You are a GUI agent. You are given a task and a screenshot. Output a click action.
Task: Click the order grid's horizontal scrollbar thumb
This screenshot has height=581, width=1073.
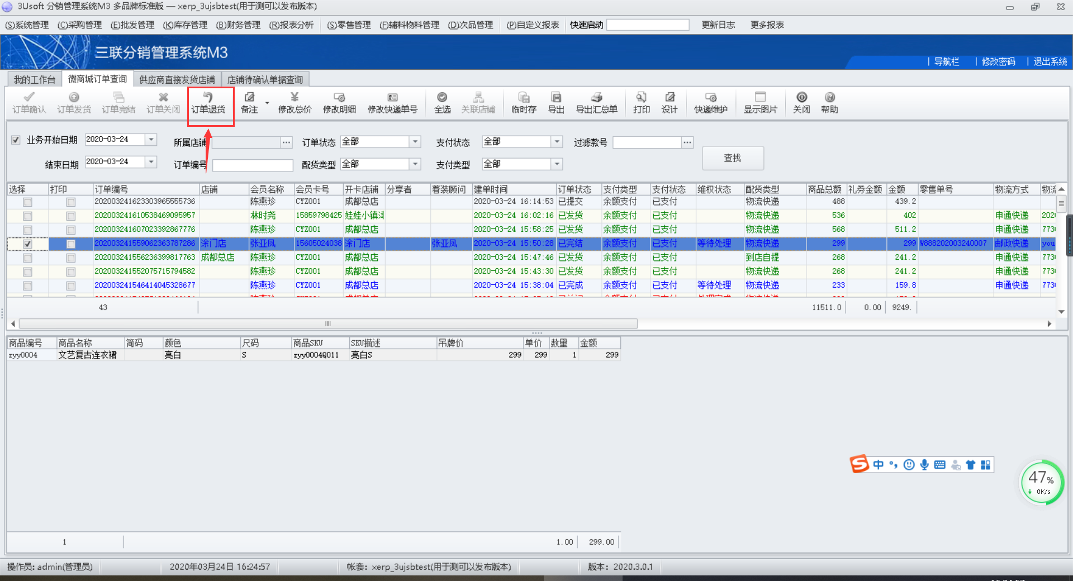(328, 324)
